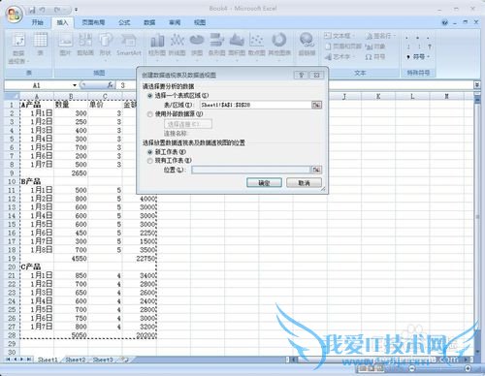
Task: Select cell containing B产品
Action: click(37, 181)
